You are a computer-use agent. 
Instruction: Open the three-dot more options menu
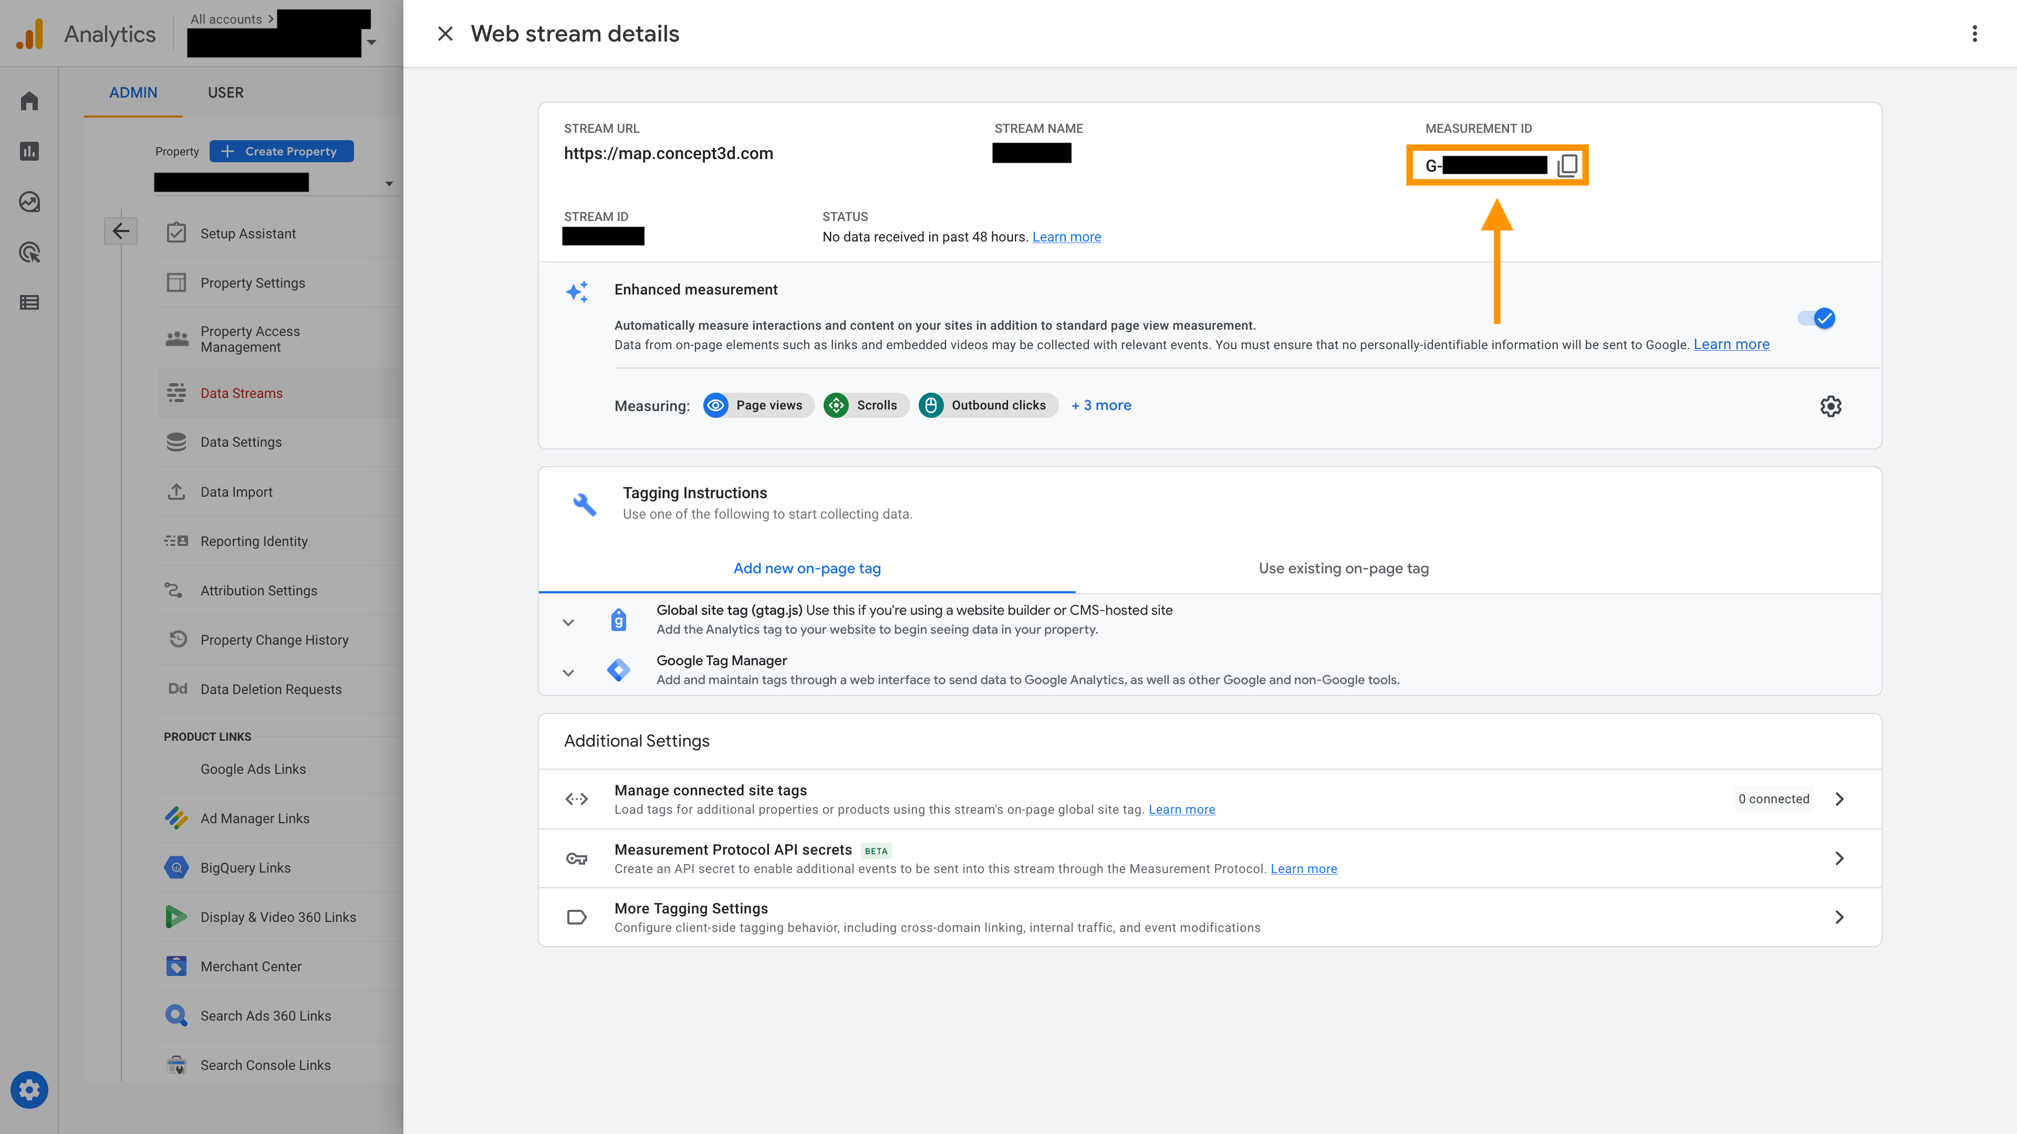pyautogui.click(x=1974, y=34)
